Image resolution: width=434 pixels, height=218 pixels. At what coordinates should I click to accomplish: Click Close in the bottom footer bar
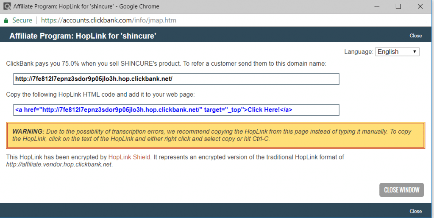click(415, 211)
